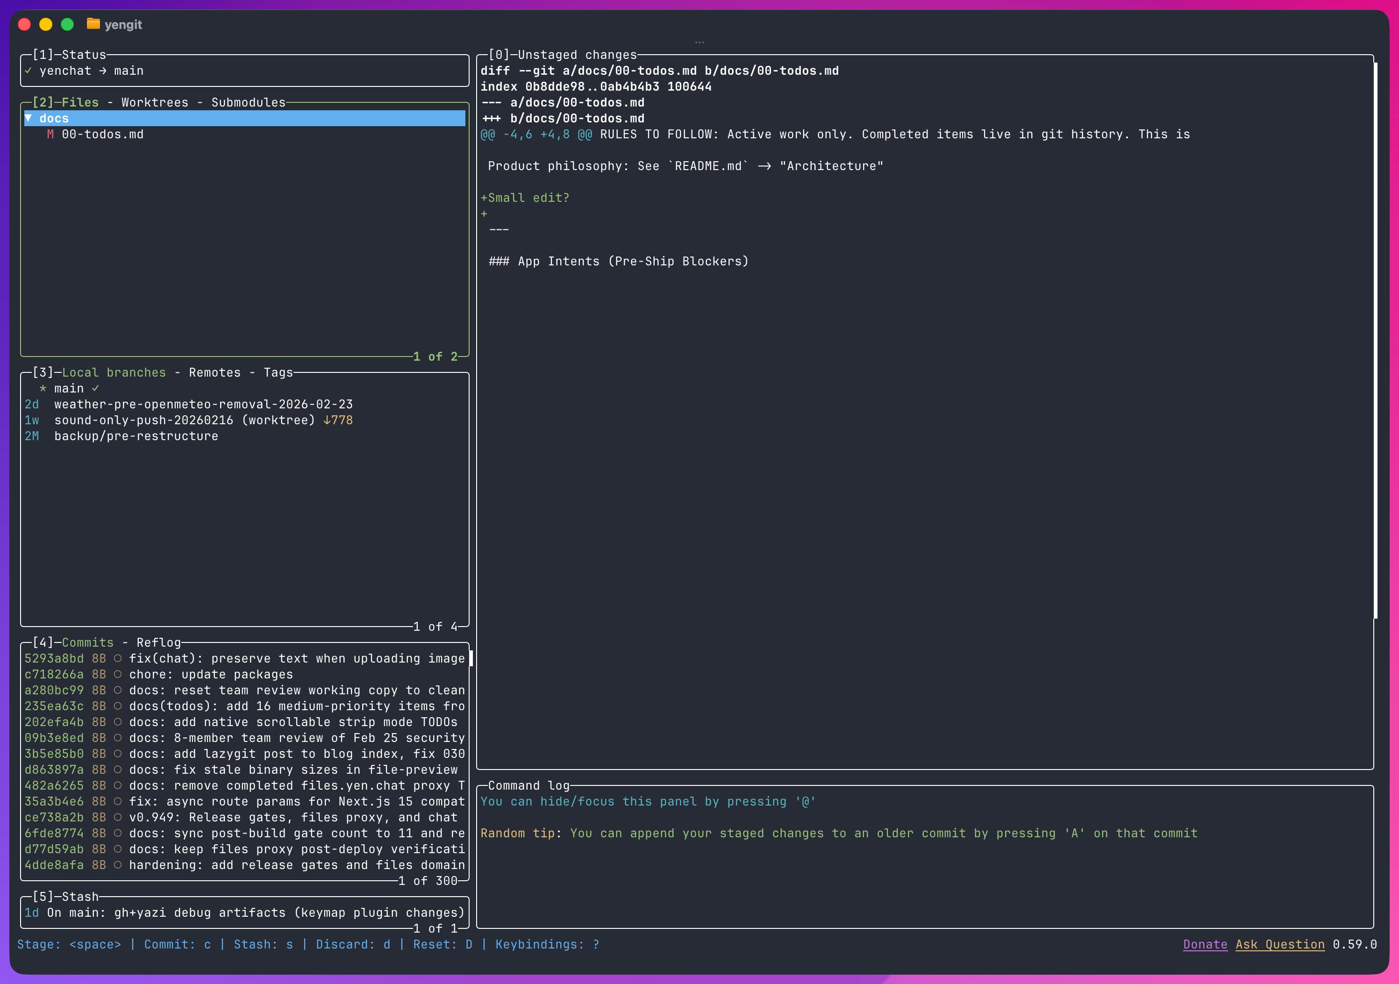Open the Donate link
The width and height of the screenshot is (1399, 984).
click(x=1205, y=944)
